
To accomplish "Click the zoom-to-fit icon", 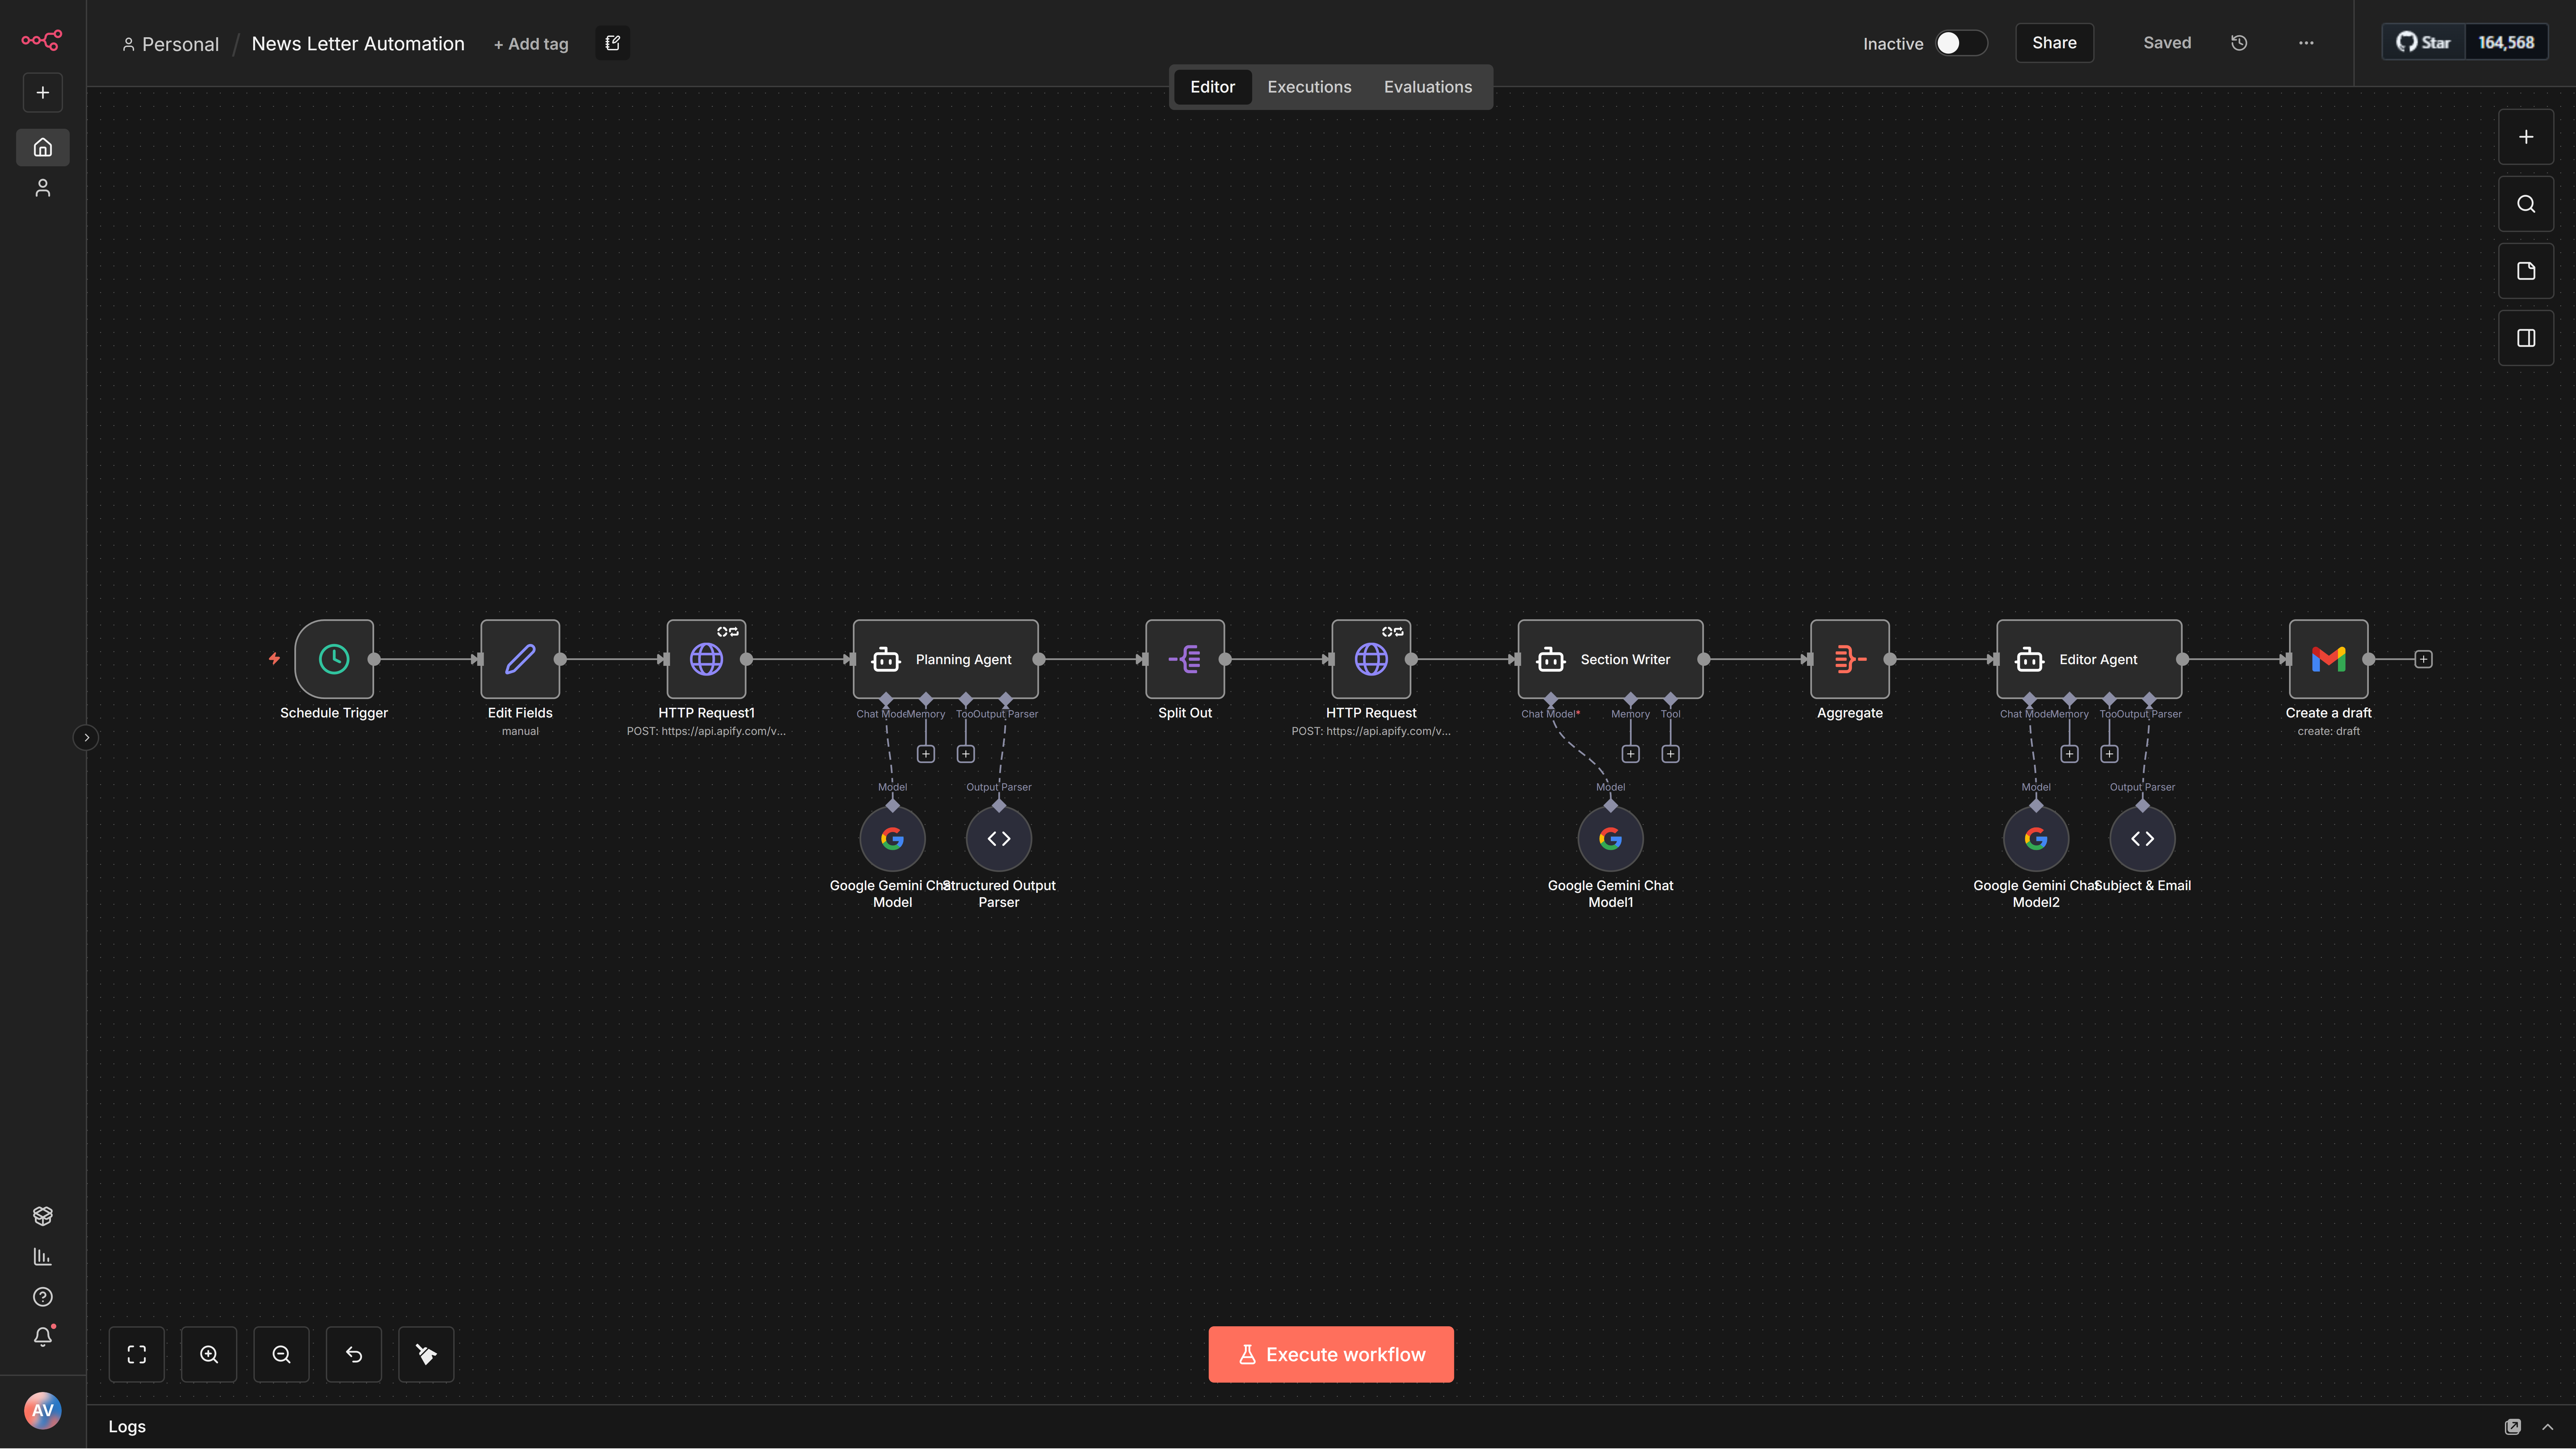I will click(x=137, y=1354).
